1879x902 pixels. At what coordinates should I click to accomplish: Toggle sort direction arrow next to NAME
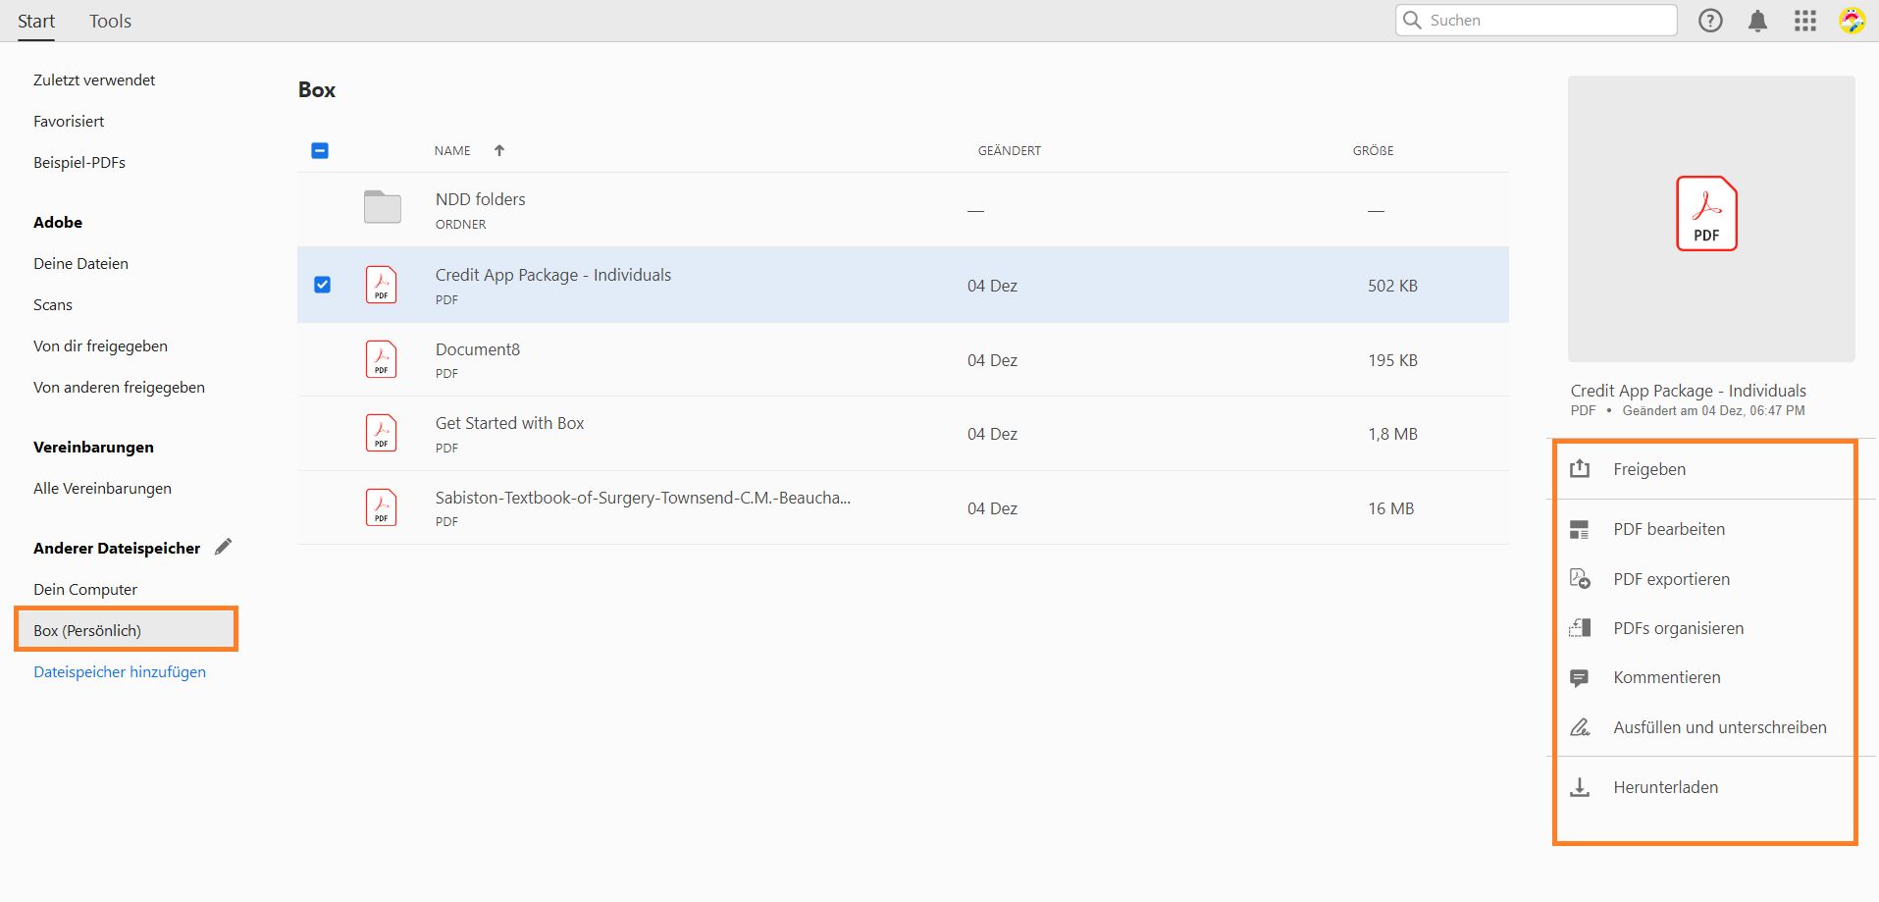coord(499,150)
